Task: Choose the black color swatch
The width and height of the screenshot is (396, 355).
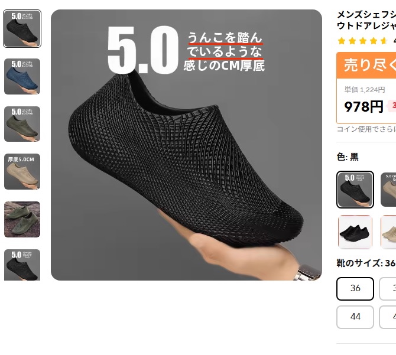Action: (x=355, y=190)
